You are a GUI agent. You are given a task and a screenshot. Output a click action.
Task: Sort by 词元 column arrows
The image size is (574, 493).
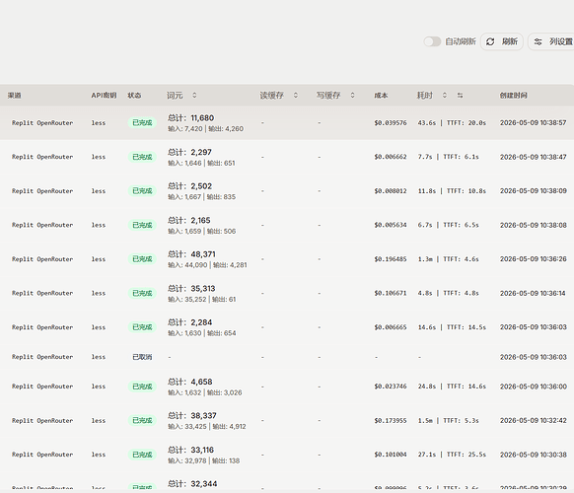[x=194, y=96]
